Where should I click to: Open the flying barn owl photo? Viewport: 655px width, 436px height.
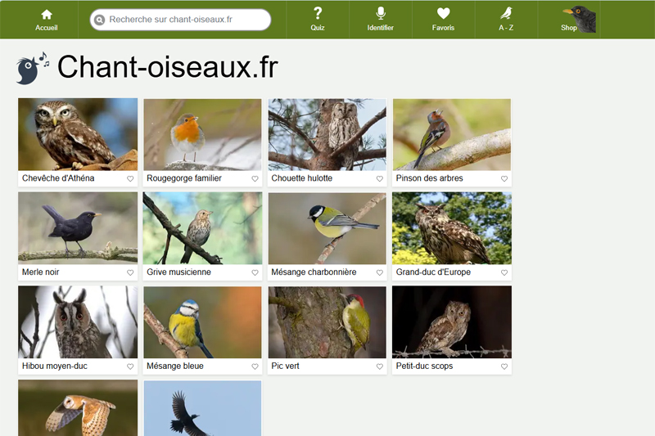[78, 408]
